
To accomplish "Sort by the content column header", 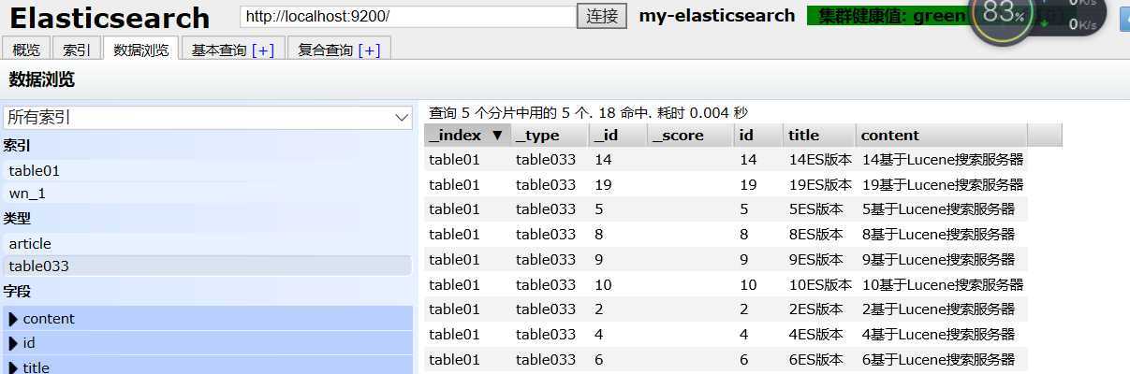I will pyautogui.click(x=941, y=136).
